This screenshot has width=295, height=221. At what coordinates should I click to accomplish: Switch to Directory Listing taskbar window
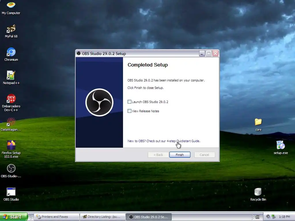[103, 217]
